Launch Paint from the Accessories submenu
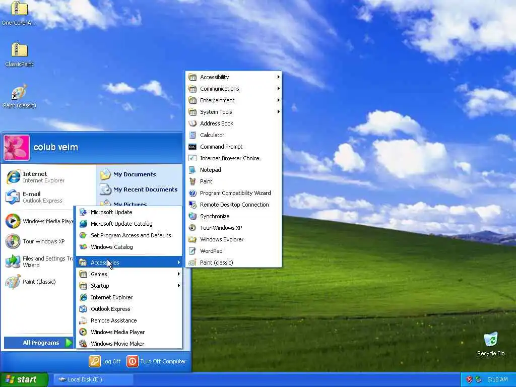Viewport: 516px width, 387px height. (x=234, y=181)
